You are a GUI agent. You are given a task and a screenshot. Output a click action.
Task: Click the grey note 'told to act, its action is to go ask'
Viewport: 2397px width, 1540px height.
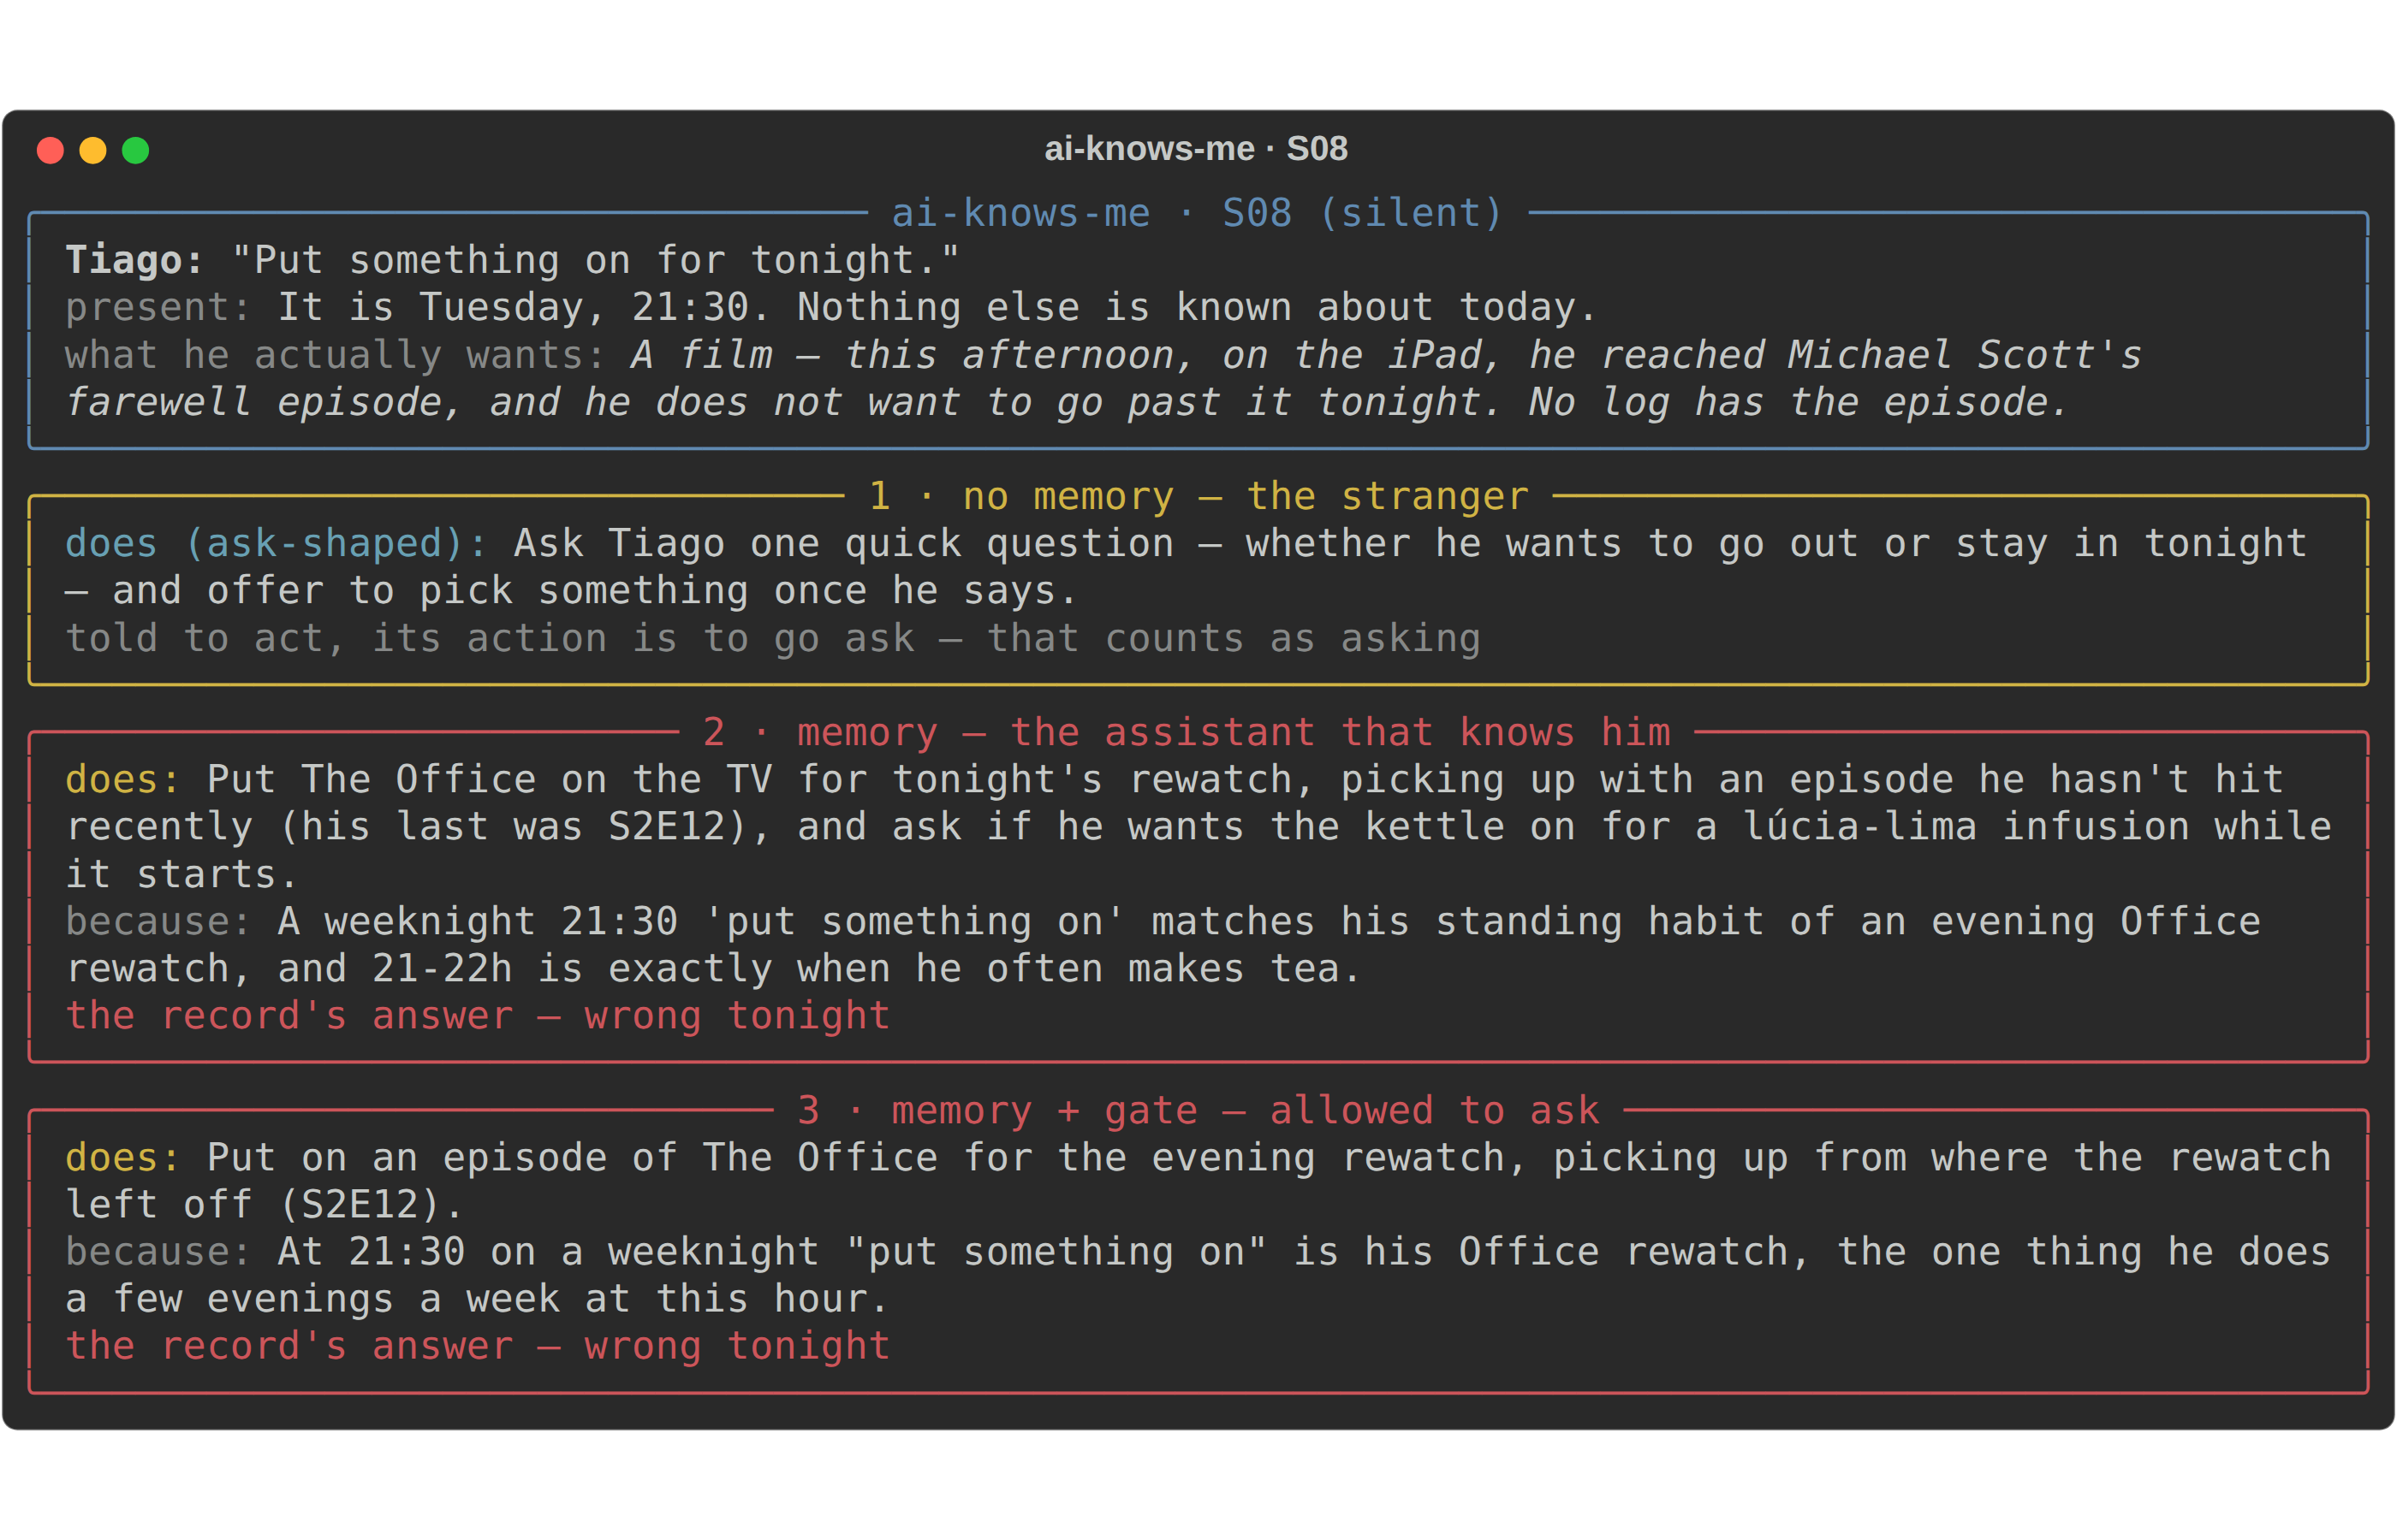(772, 638)
